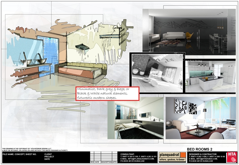This screenshot has width=239, height=165.
Task: Click the DESCRIPTION column header in revision table
Action: [x=106, y=162]
